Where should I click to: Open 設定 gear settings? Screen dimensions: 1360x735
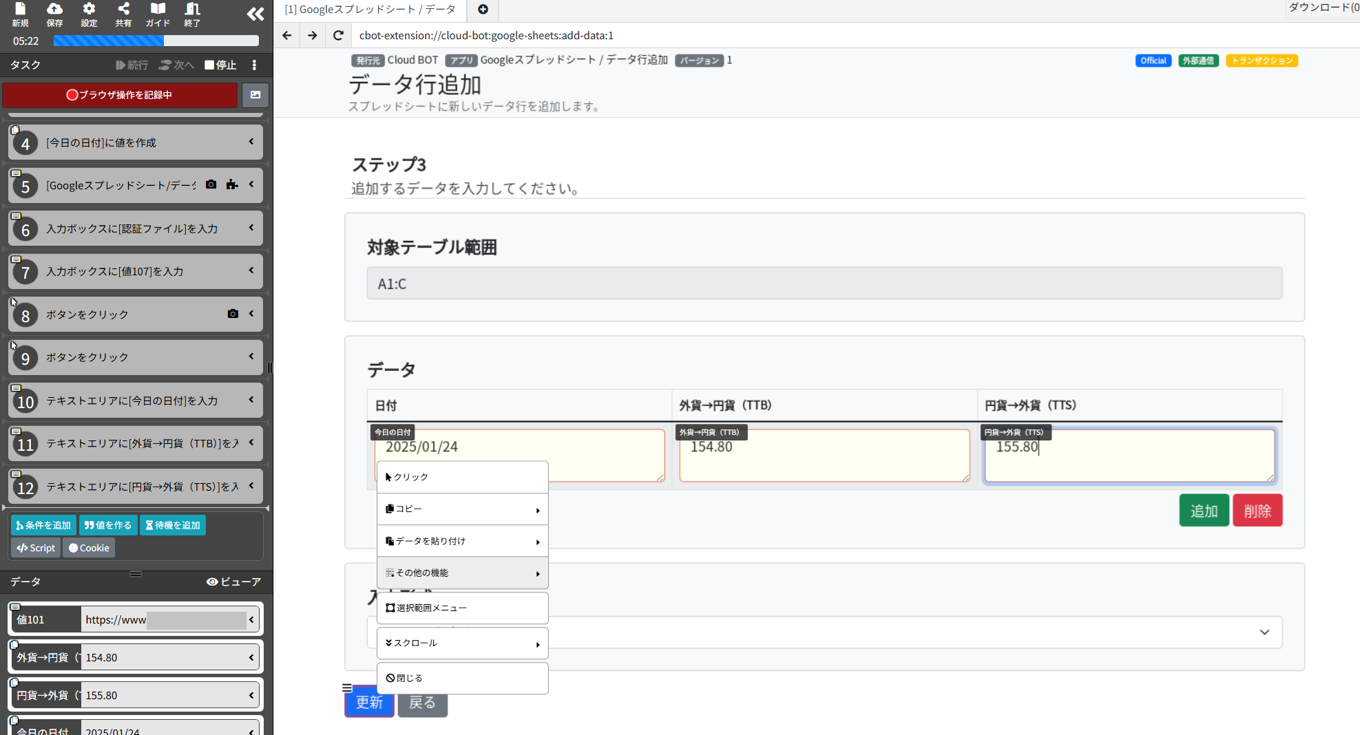click(x=89, y=14)
